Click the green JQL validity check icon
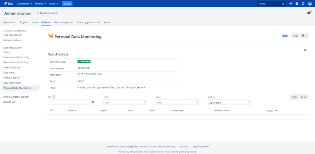Screen dimensions: 315x154 point(93,102)
